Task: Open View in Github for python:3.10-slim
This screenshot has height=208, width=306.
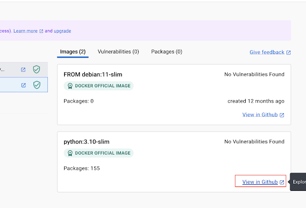Action: [x=260, y=182]
